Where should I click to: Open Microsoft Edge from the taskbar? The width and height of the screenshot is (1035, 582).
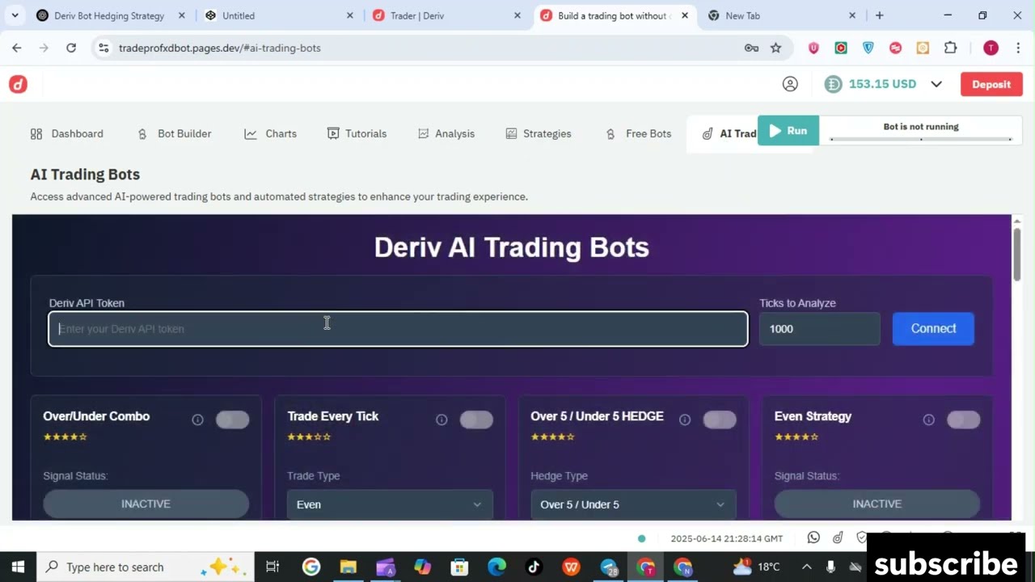click(x=496, y=567)
